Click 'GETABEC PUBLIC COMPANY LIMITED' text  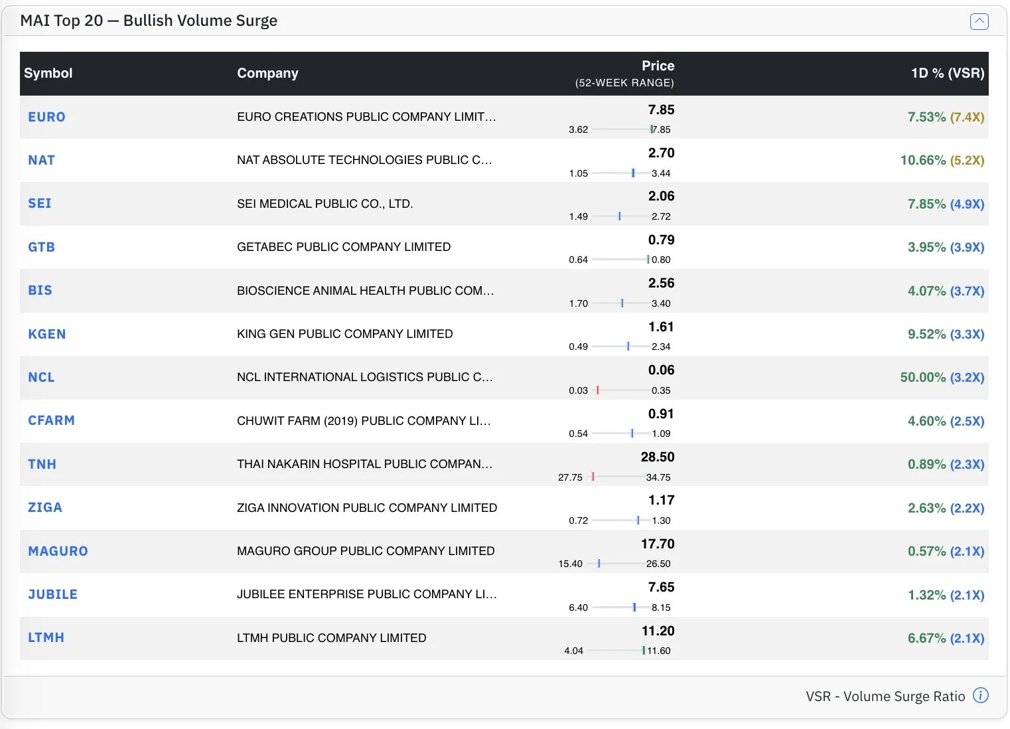344,247
